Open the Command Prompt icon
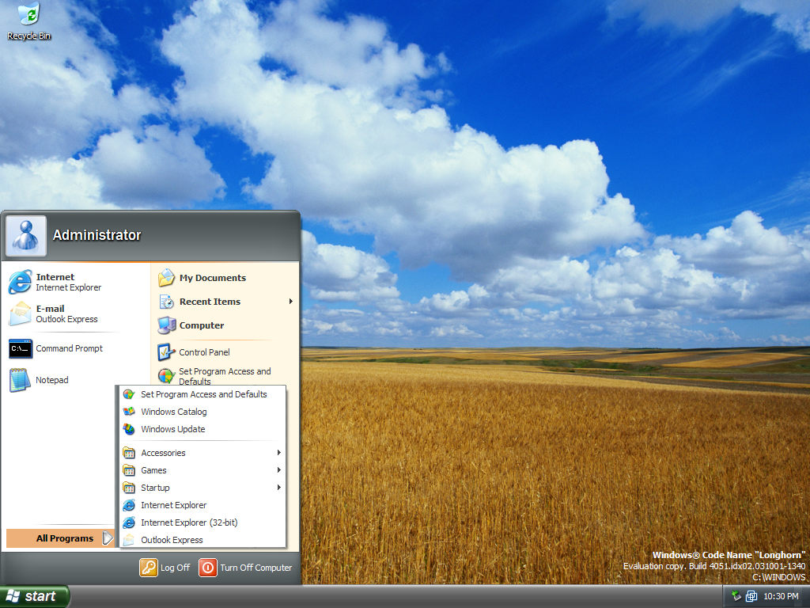The width and height of the screenshot is (810, 608). [21, 348]
